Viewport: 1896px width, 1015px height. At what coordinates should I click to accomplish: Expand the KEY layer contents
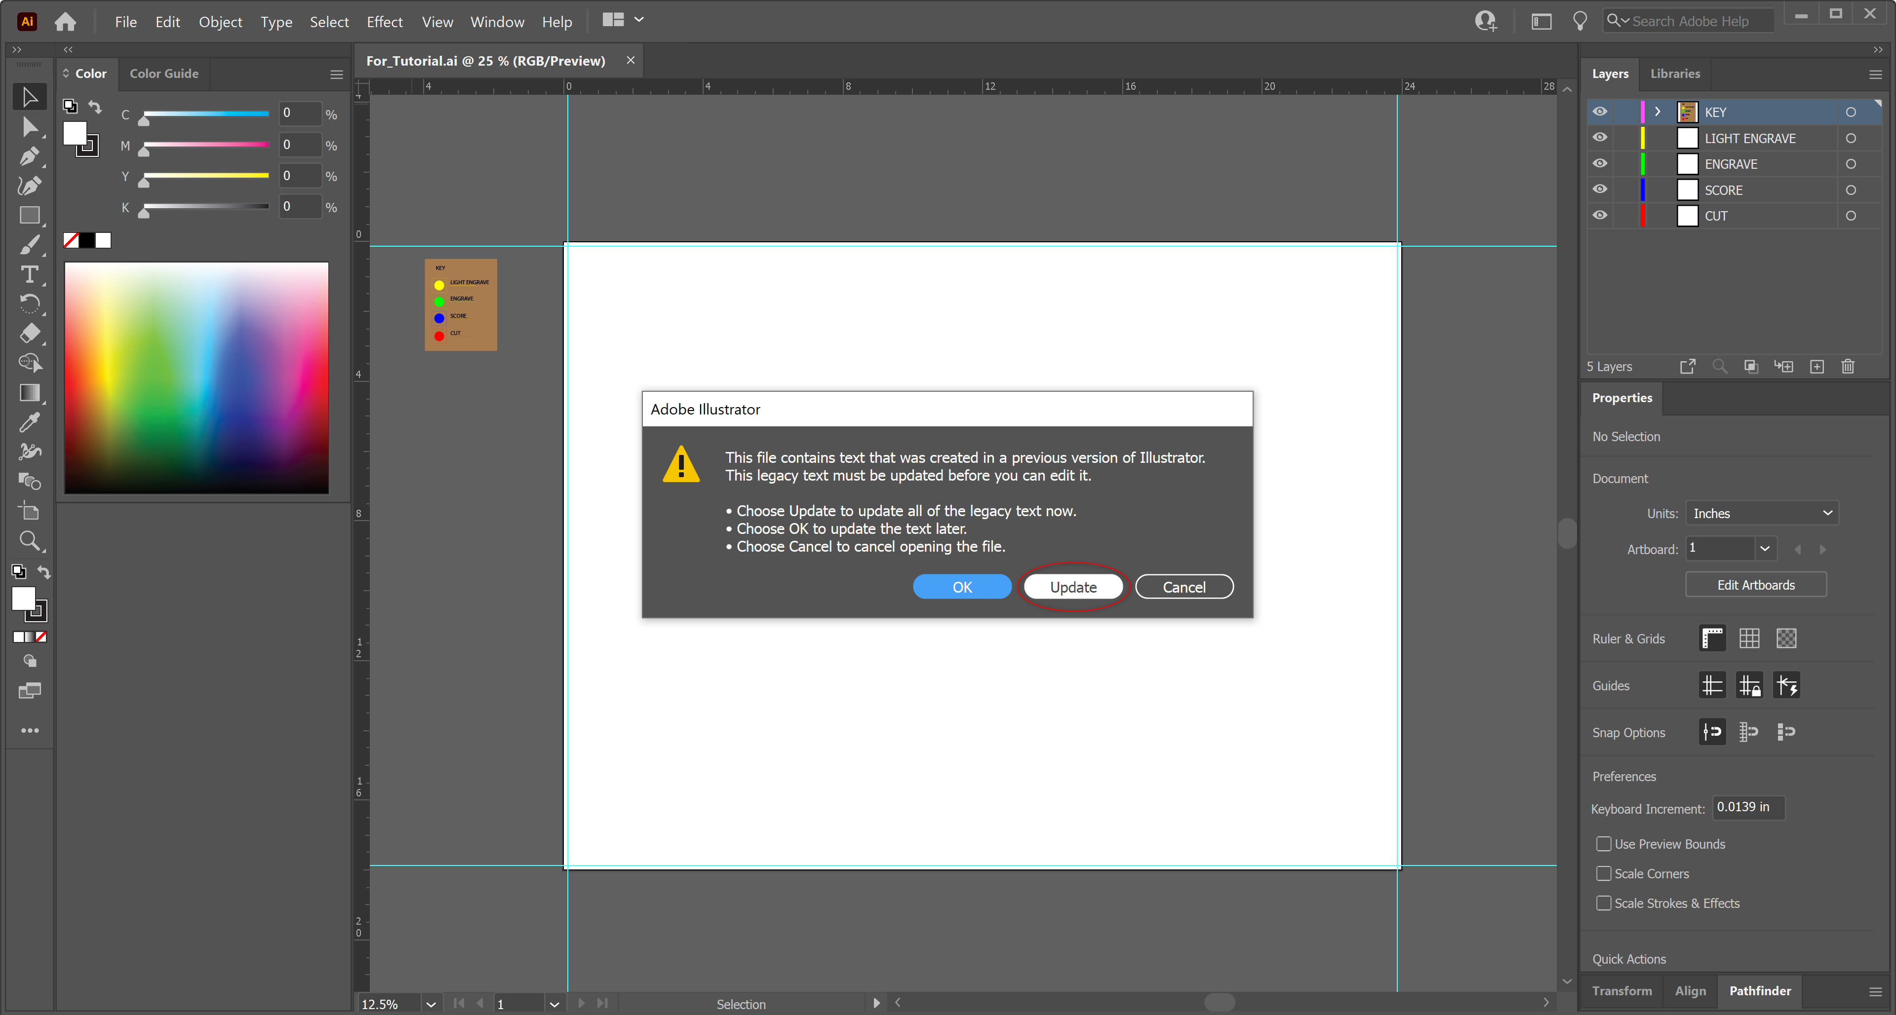click(1657, 112)
